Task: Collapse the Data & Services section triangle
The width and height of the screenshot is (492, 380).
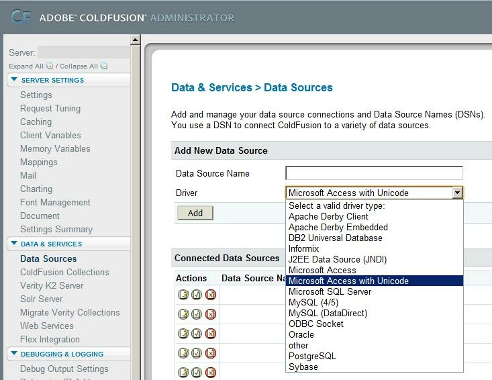Action: (x=14, y=243)
